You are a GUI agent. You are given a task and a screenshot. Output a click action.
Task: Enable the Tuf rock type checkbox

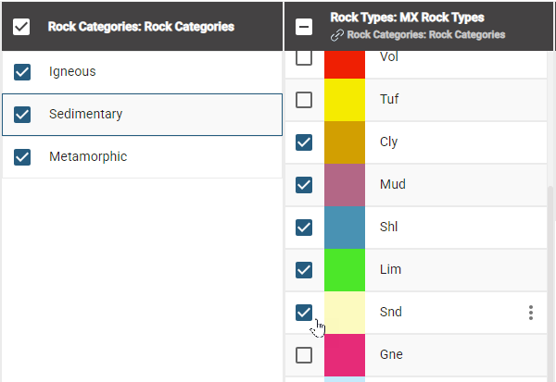tap(304, 100)
